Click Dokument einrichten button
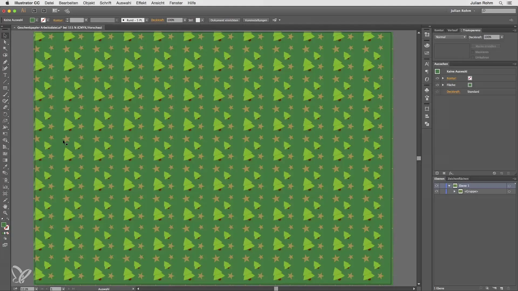The image size is (518, 291). pyautogui.click(x=224, y=20)
